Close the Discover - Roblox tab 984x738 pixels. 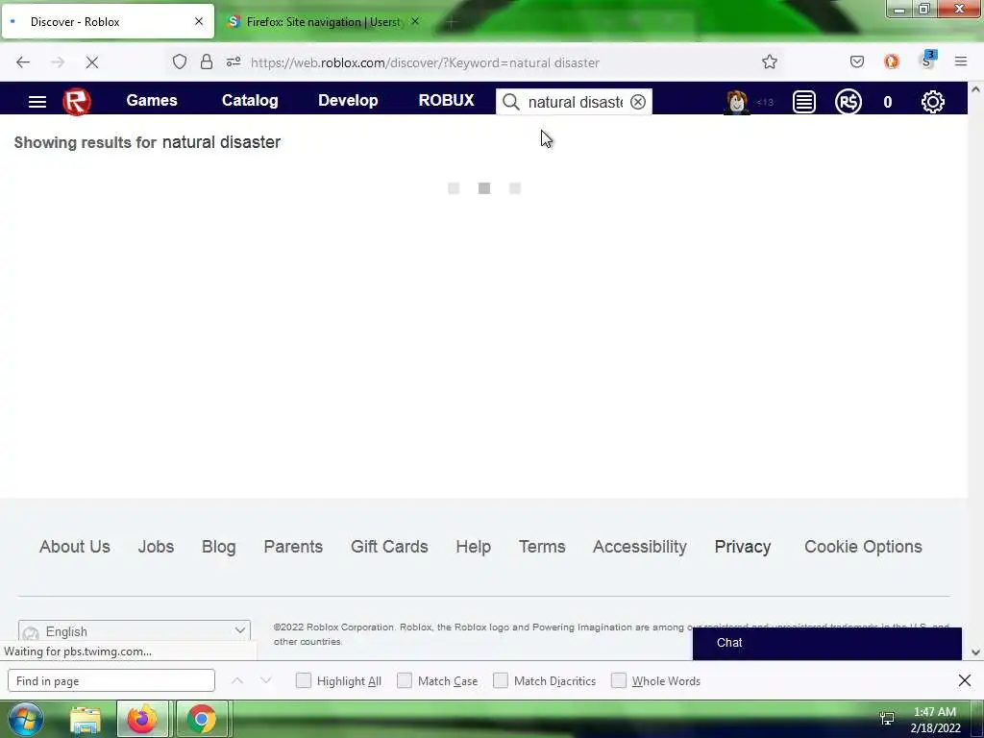tap(199, 21)
